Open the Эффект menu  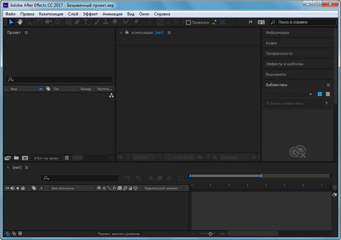coord(90,14)
